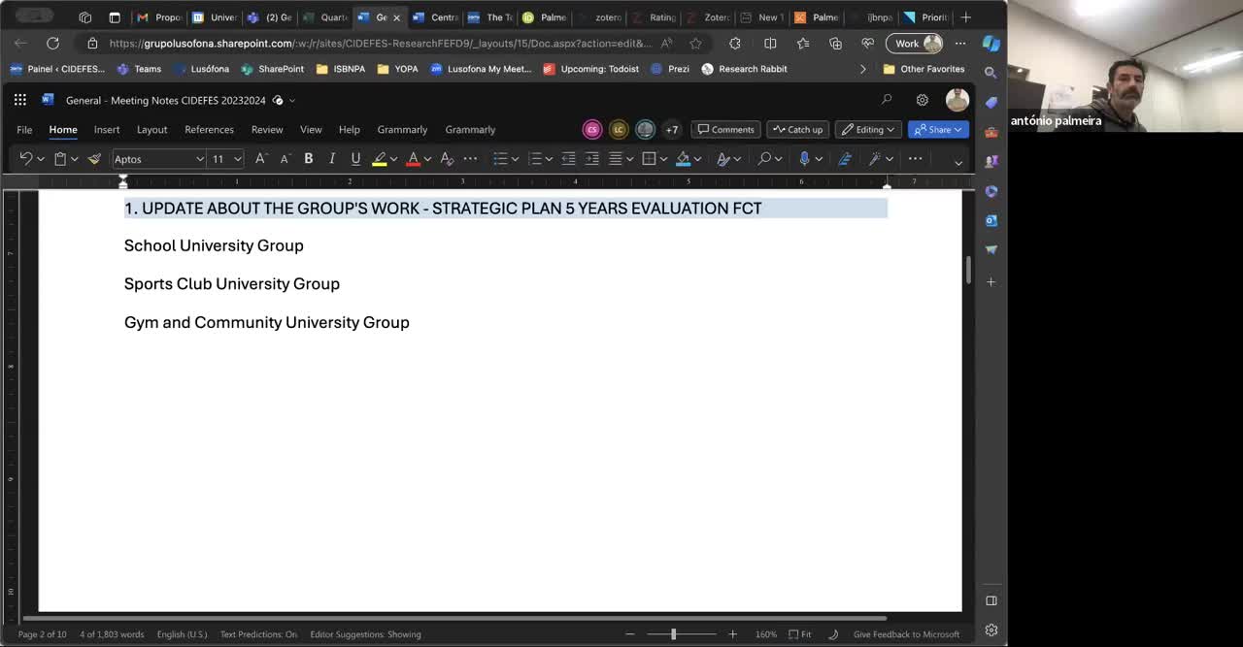Open Word settings gear in header
Image resolution: width=1243 pixels, height=647 pixels.
(x=922, y=100)
